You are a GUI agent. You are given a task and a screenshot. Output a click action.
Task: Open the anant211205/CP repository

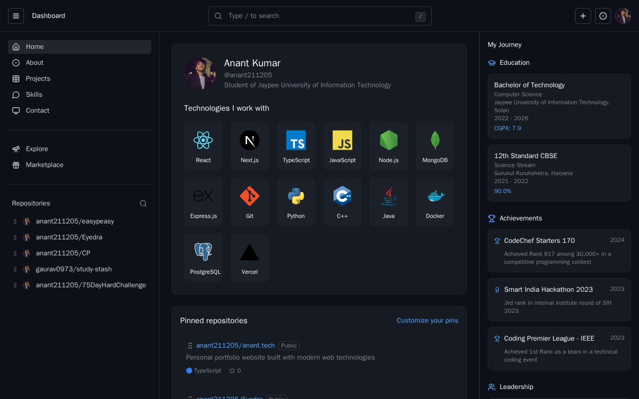[63, 253]
